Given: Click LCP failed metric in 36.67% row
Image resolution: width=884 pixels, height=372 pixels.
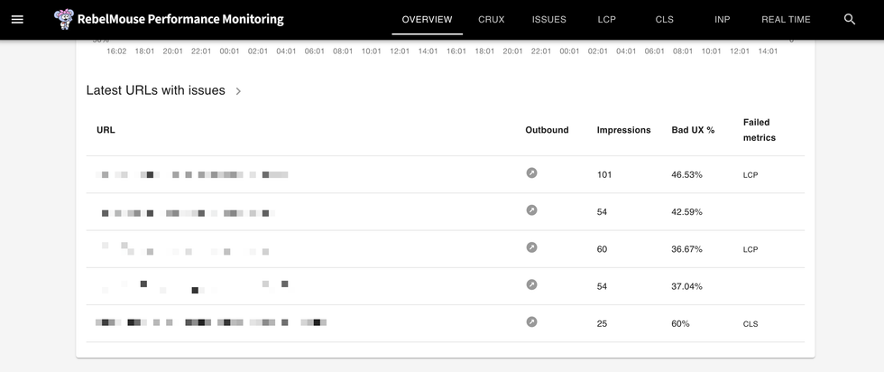Looking at the screenshot, I should point(750,249).
